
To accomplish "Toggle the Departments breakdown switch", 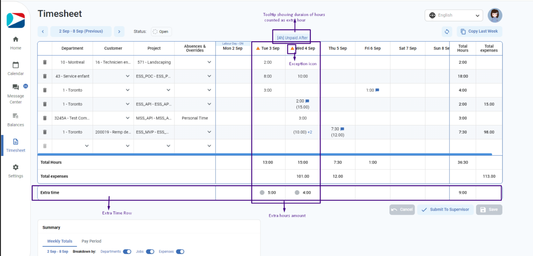I will point(127,251).
